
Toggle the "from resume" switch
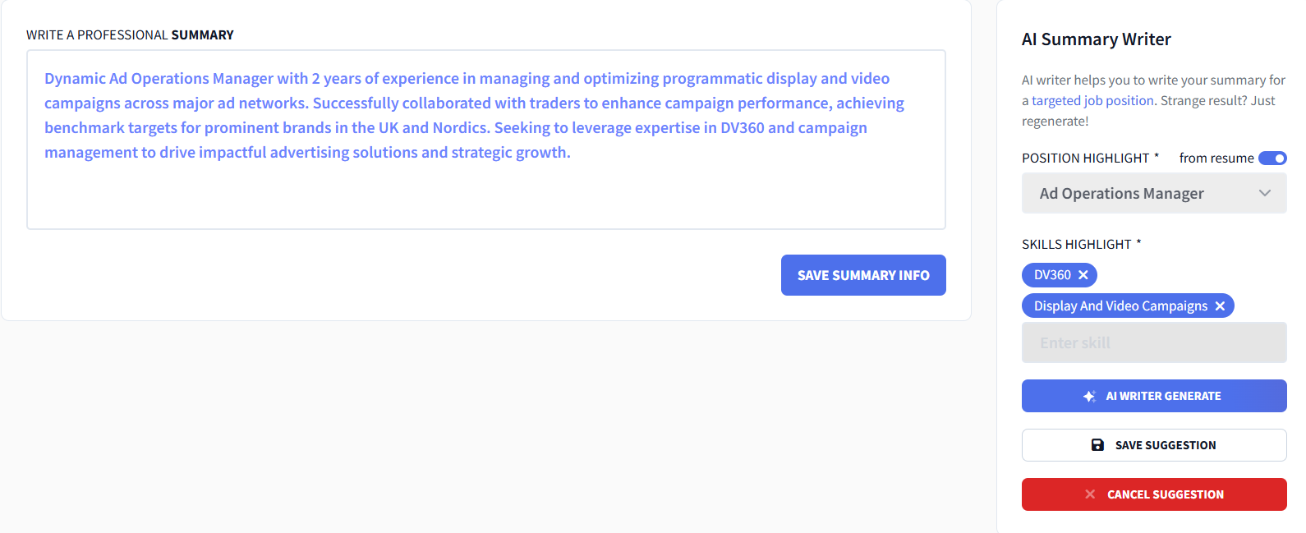click(1272, 159)
